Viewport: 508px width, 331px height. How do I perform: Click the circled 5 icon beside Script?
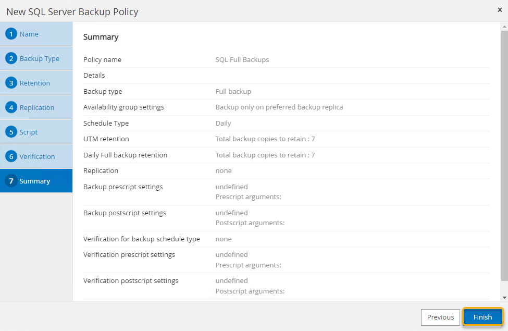click(11, 132)
